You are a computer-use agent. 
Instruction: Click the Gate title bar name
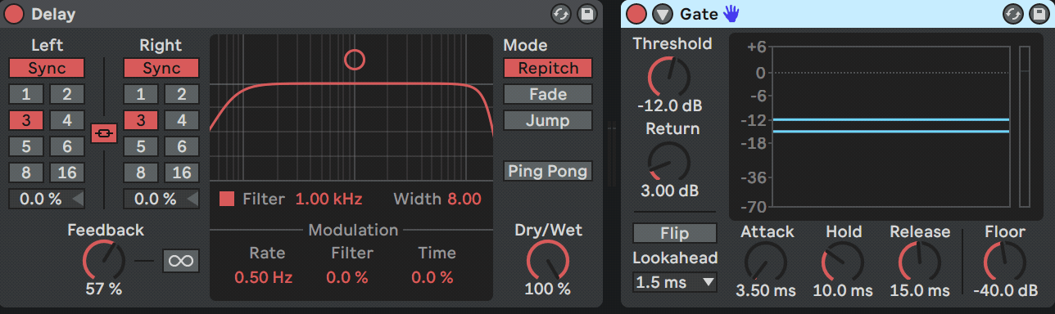(699, 14)
